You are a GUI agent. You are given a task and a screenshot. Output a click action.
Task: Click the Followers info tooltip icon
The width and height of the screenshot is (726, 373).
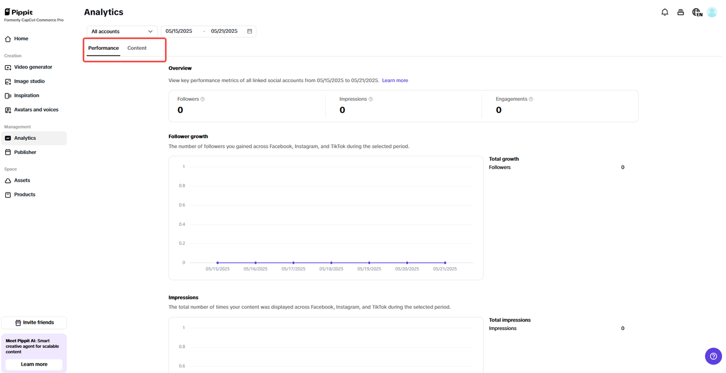(202, 99)
